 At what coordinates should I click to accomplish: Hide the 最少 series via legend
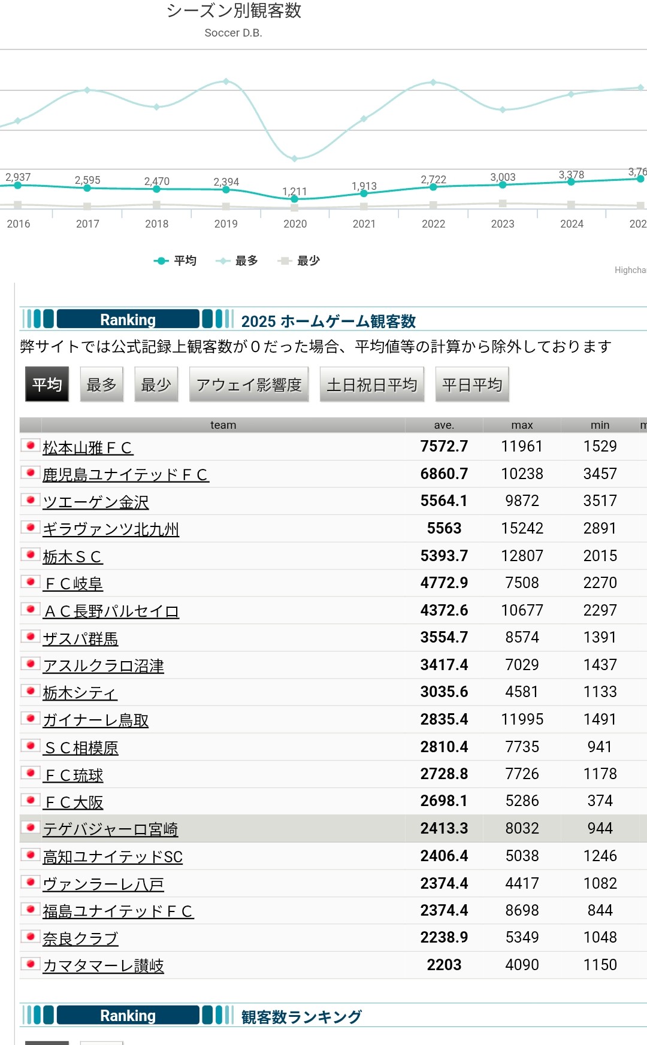[300, 261]
